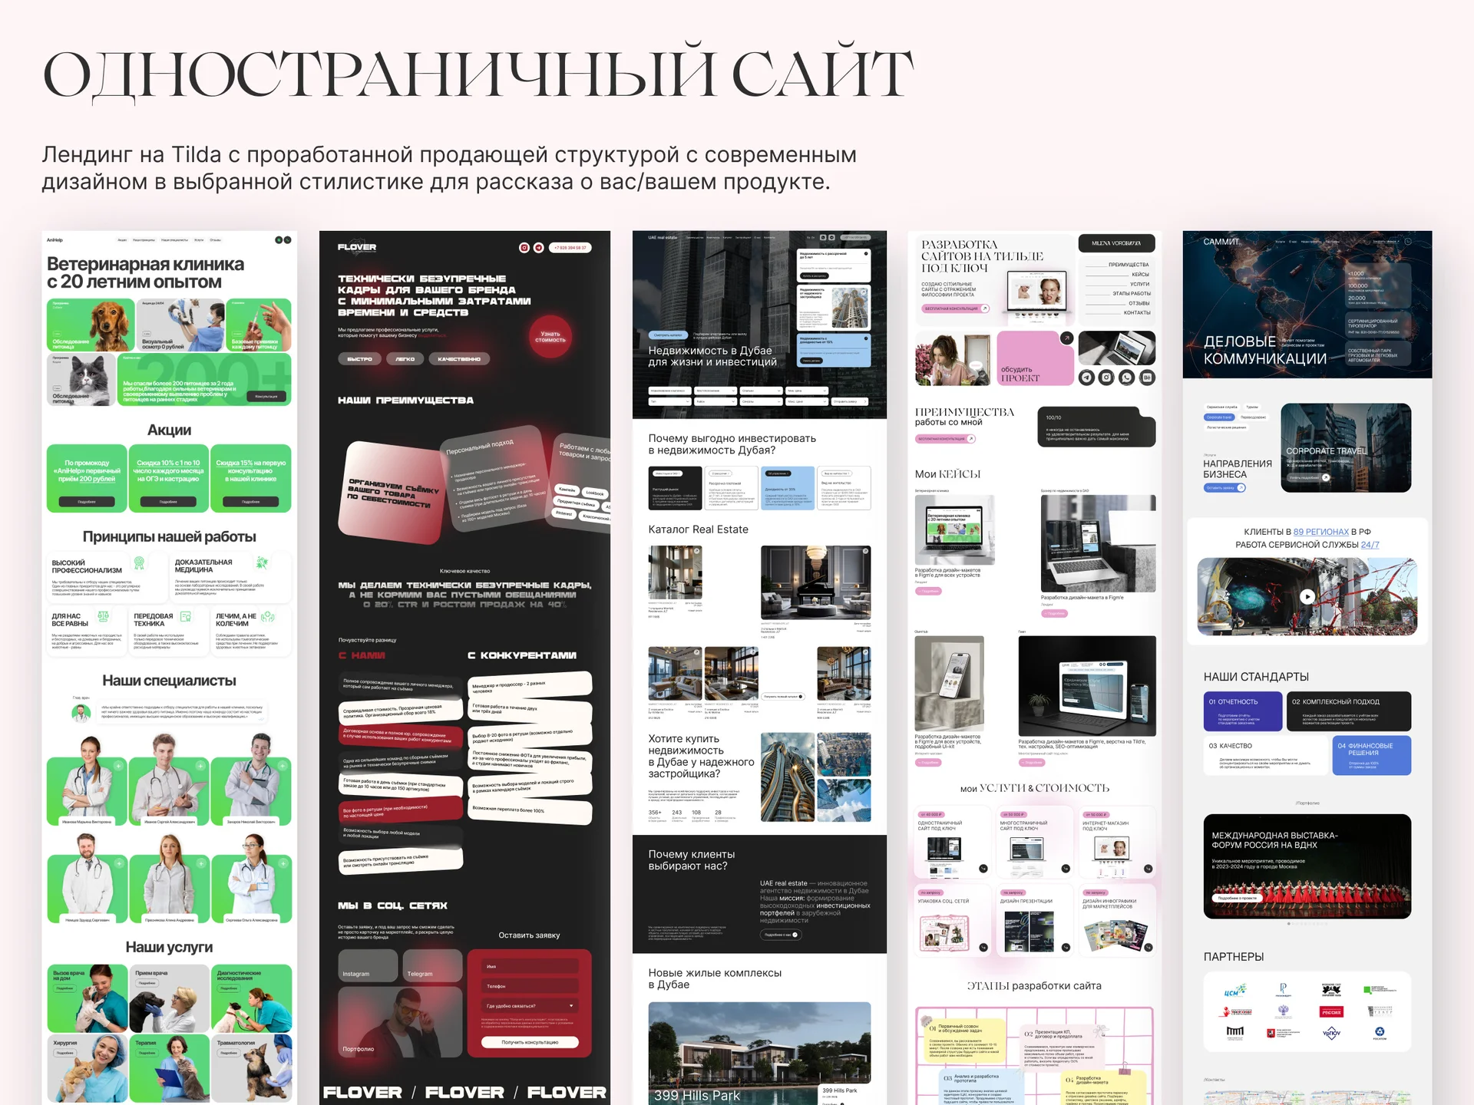Select 'ПРЕИМУЩЕСТВА' in Milena's side menu
Screen dimensions: 1474x1105
pyautogui.click(x=1129, y=265)
